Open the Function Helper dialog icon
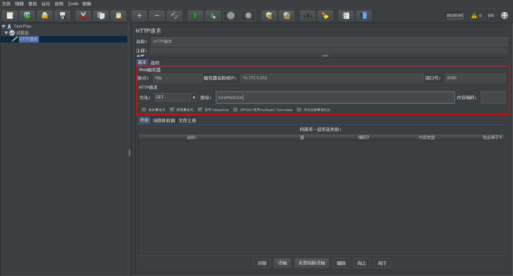Viewport: 513px width, 276px height. point(346,16)
